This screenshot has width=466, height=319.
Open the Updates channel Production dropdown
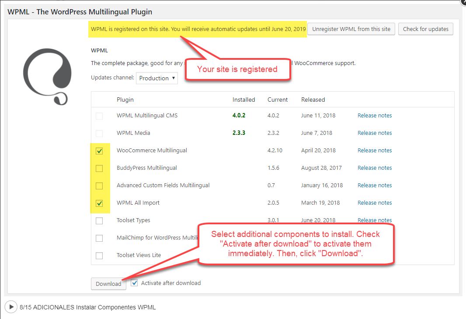click(x=156, y=78)
